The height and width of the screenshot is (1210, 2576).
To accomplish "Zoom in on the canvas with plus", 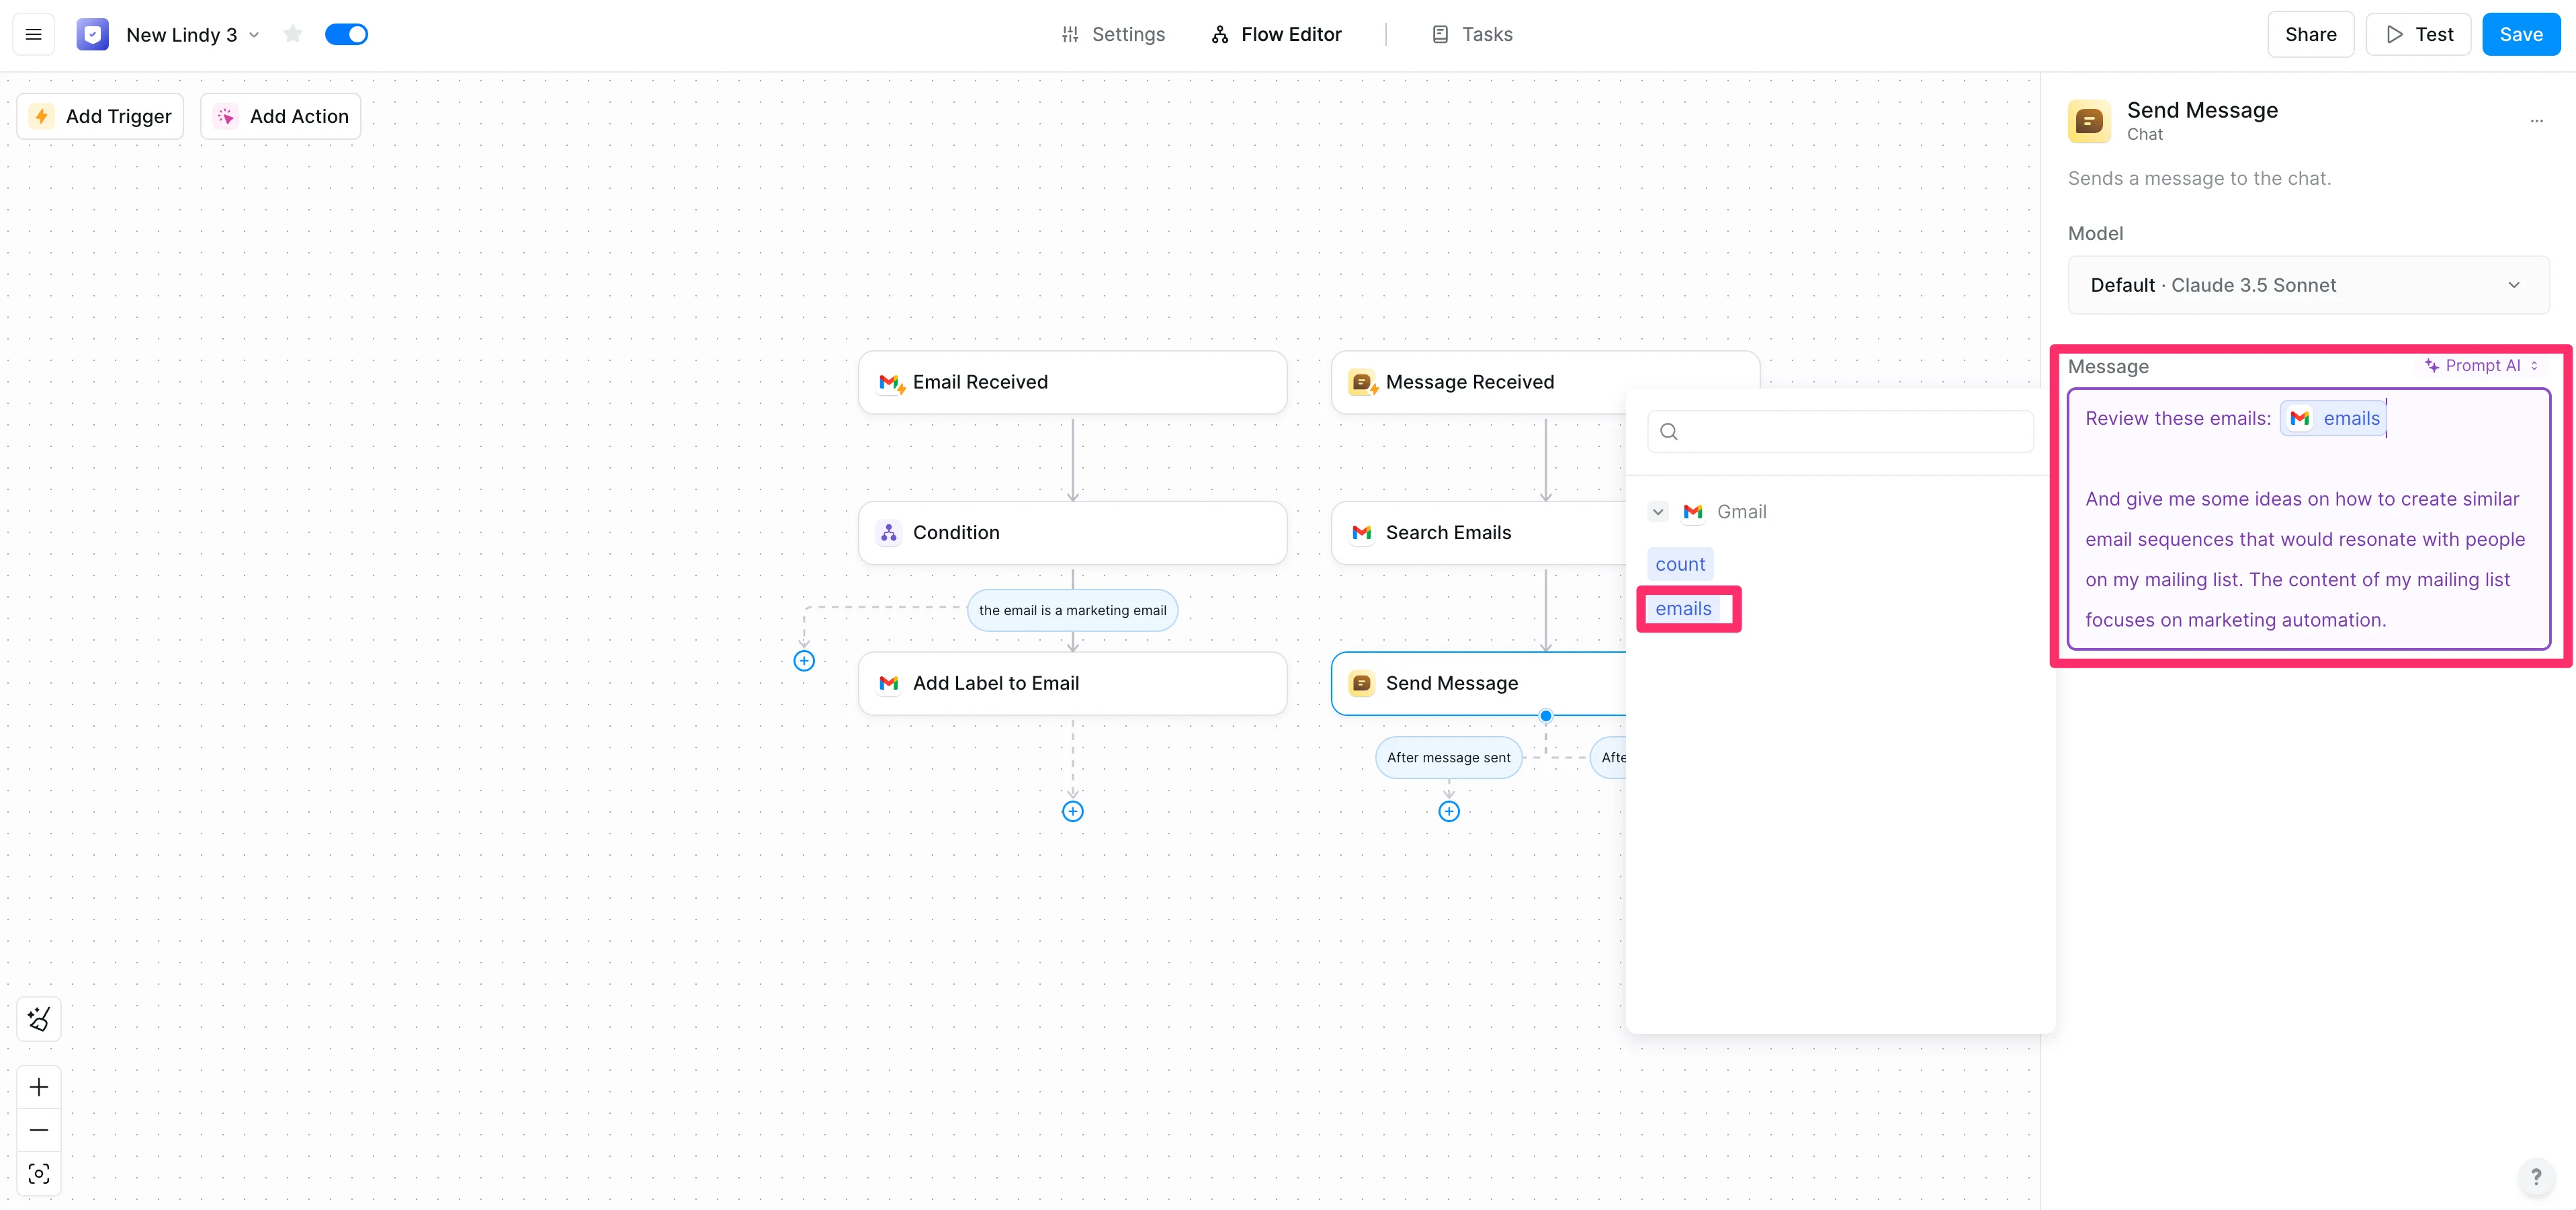I will (x=39, y=1087).
